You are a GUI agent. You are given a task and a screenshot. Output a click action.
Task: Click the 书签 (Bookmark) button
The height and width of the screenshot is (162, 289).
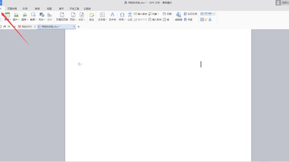click(x=188, y=19)
